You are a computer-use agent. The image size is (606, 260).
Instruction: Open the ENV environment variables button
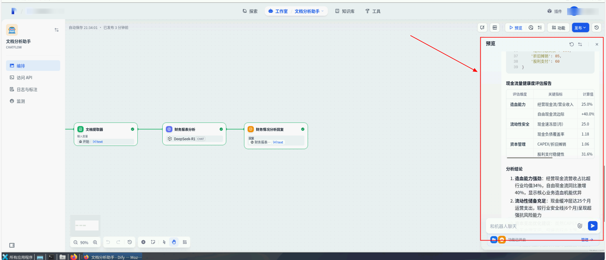[x=495, y=28]
